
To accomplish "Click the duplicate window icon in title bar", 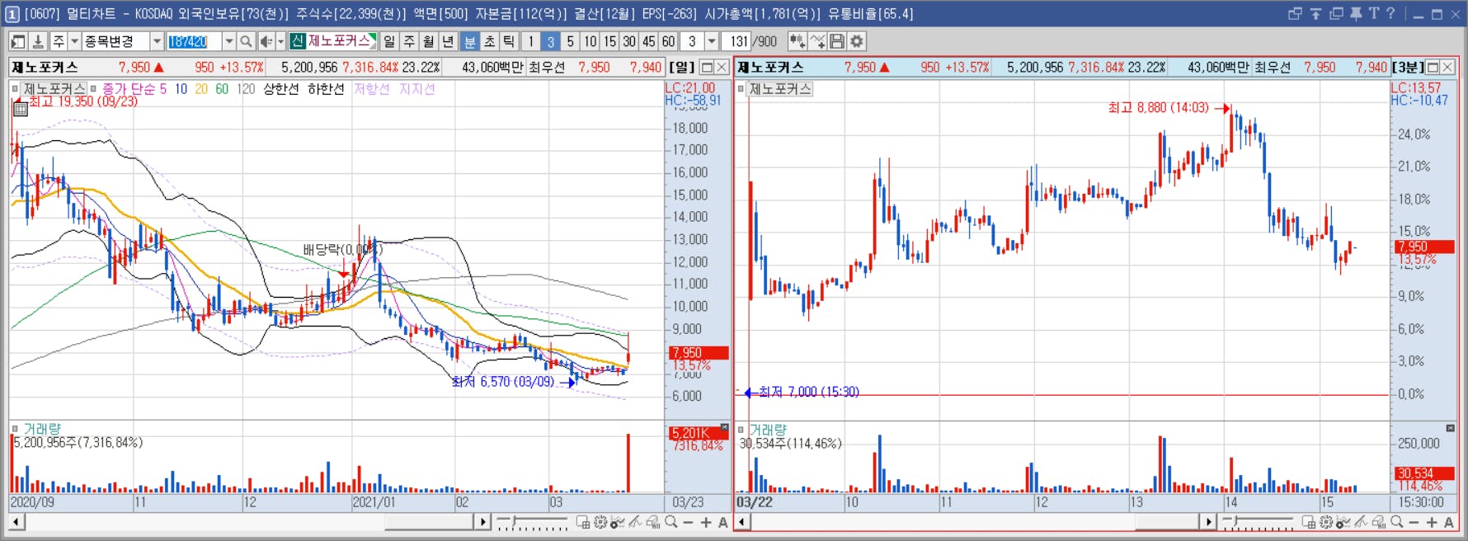I will (1336, 13).
